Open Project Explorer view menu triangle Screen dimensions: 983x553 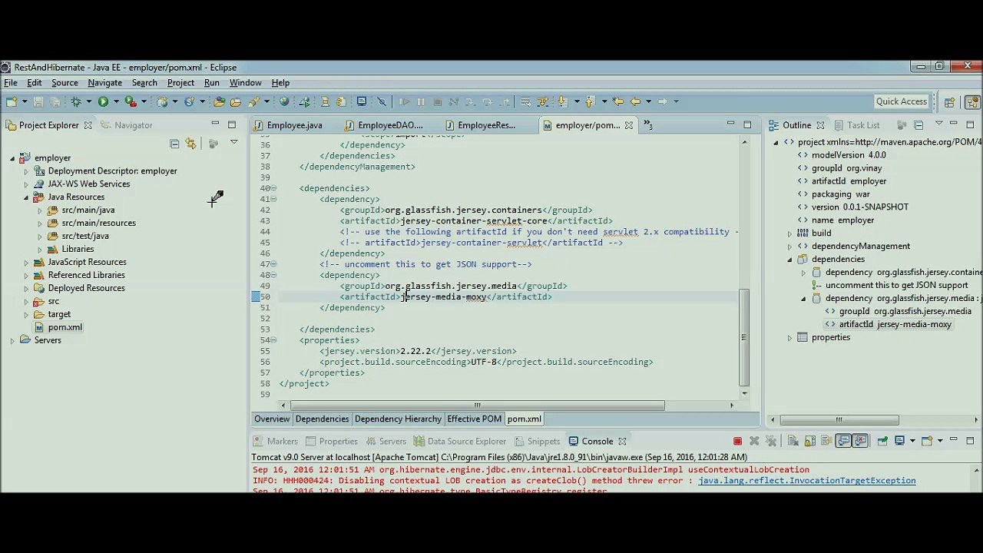(233, 142)
